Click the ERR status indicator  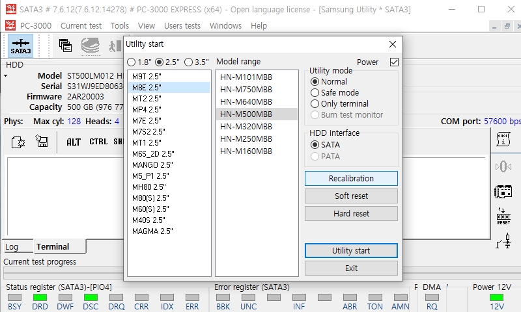point(192,298)
